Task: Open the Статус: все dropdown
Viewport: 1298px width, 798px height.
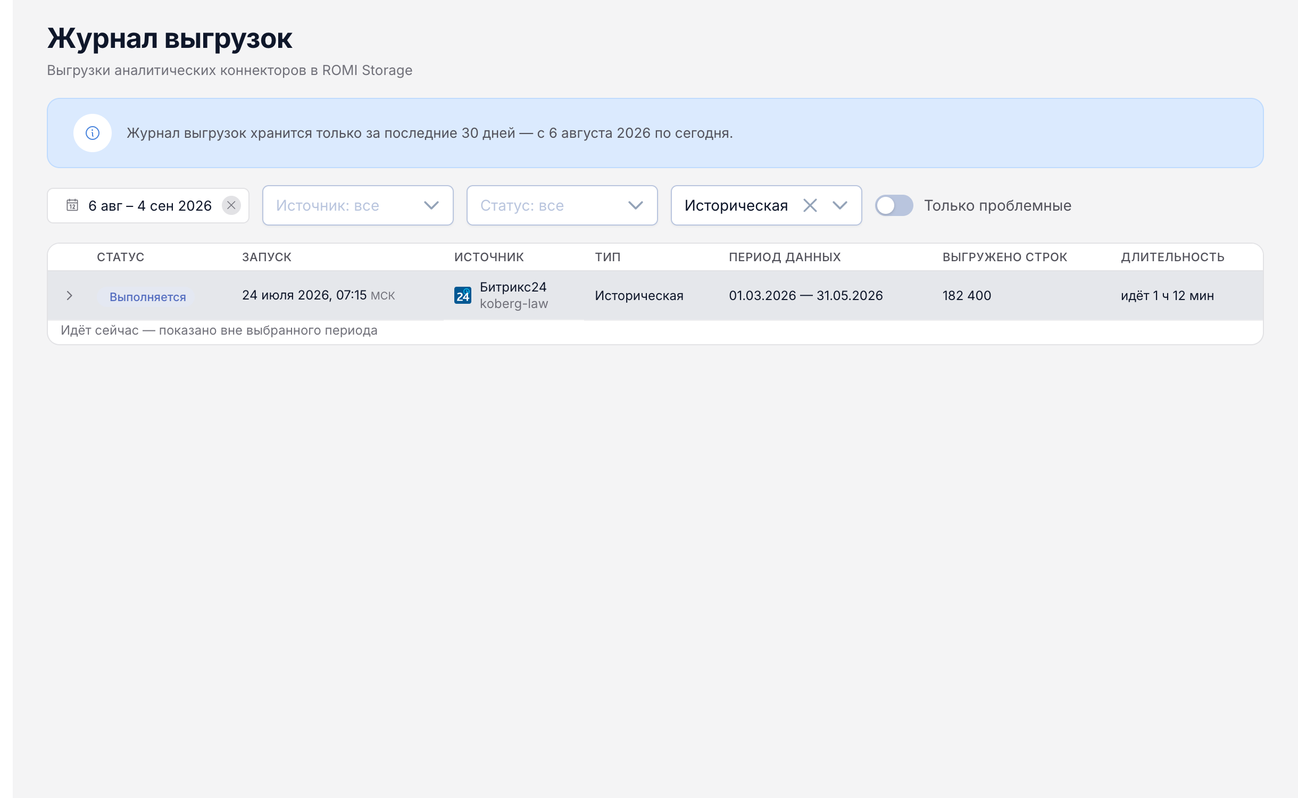Action: 562,205
